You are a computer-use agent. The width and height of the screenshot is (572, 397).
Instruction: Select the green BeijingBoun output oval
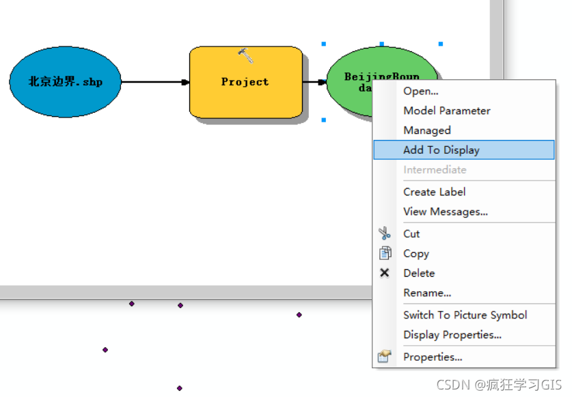[350, 82]
